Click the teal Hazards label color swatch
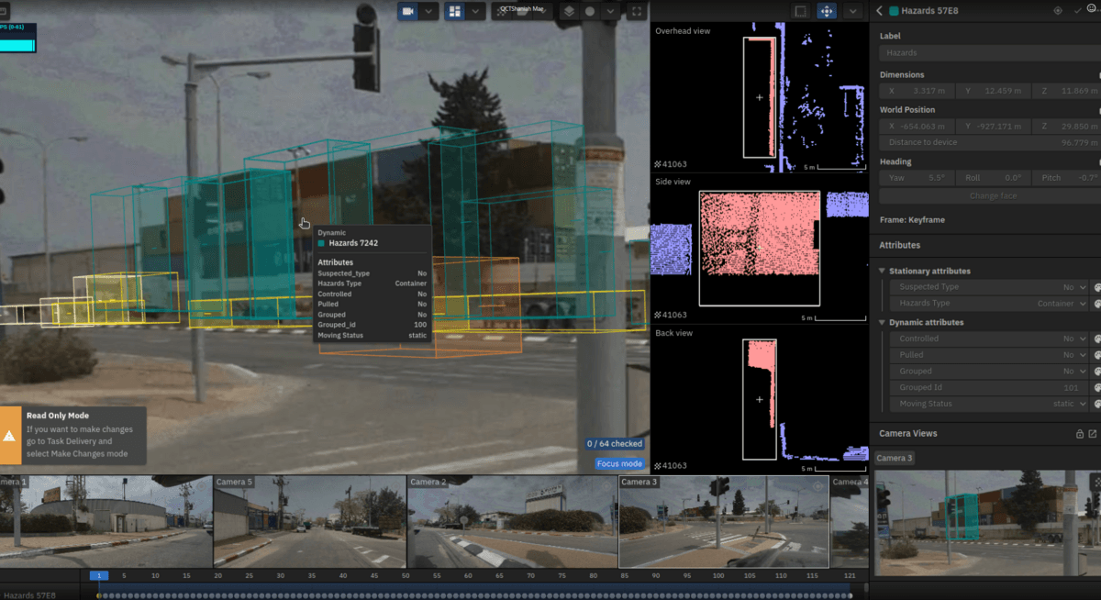This screenshot has height=600, width=1101. pos(893,11)
